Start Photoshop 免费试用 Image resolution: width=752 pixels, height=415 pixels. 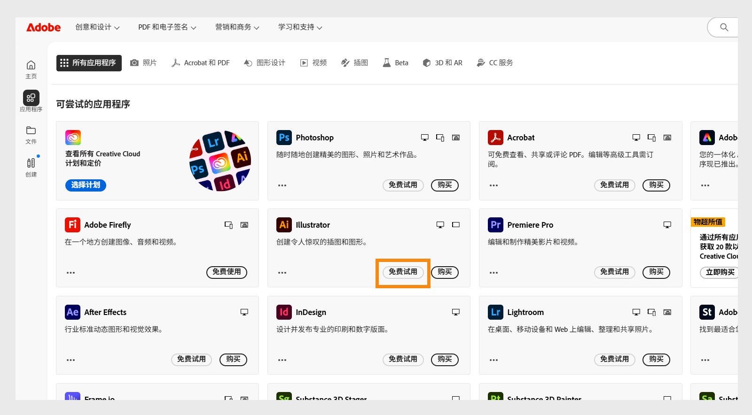403,185
